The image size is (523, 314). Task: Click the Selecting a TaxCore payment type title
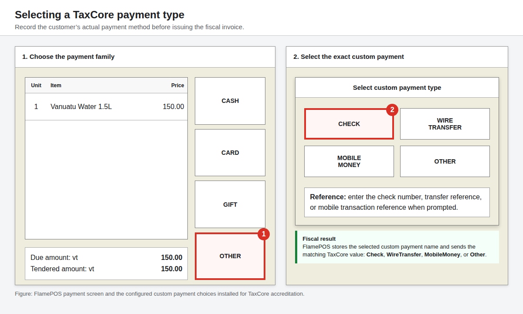coord(99,15)
